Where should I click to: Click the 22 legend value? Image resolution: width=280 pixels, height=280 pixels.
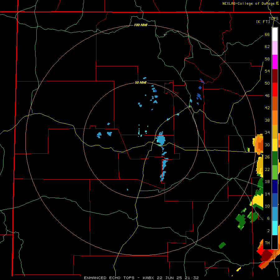point(267,170)
